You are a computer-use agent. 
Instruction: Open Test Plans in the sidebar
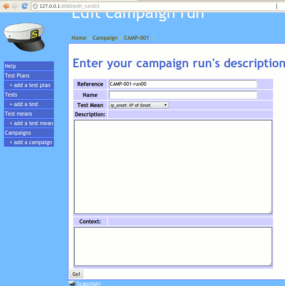(x=29, y=75)
